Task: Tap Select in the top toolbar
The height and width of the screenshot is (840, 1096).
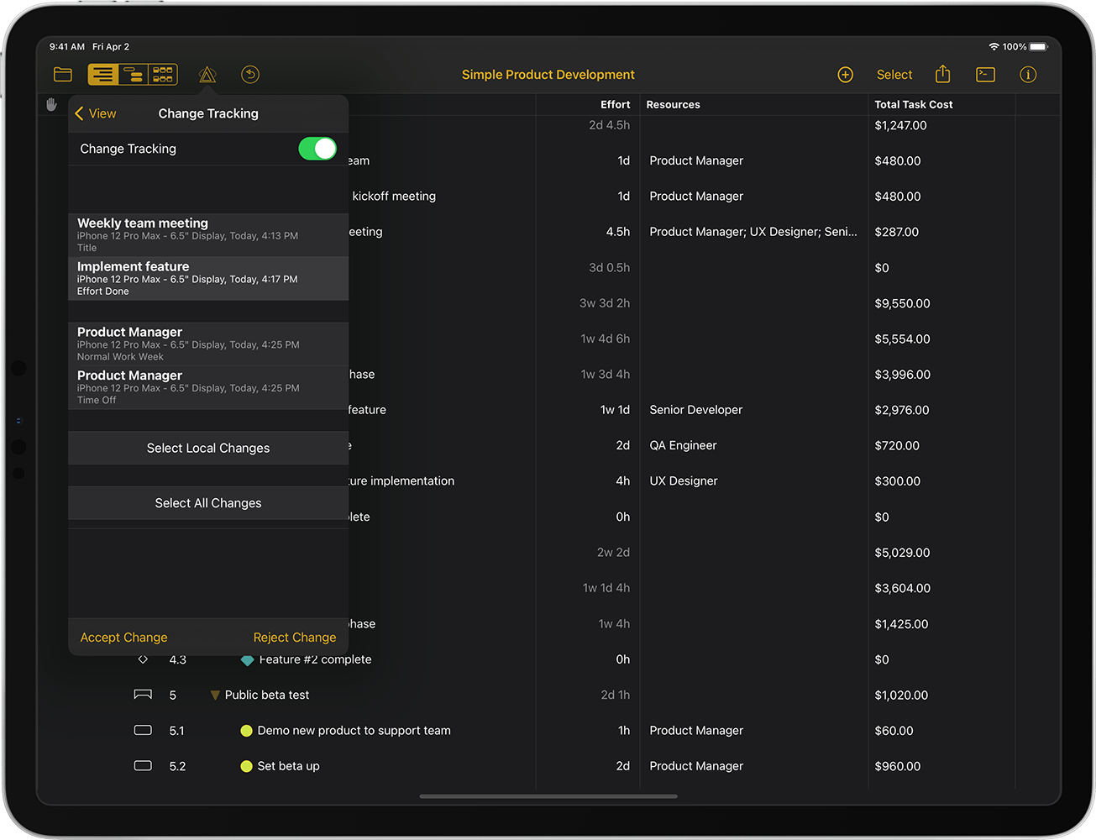Action: (894, 75)
